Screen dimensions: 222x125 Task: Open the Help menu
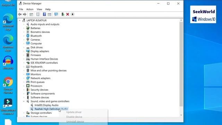(48, 9)
